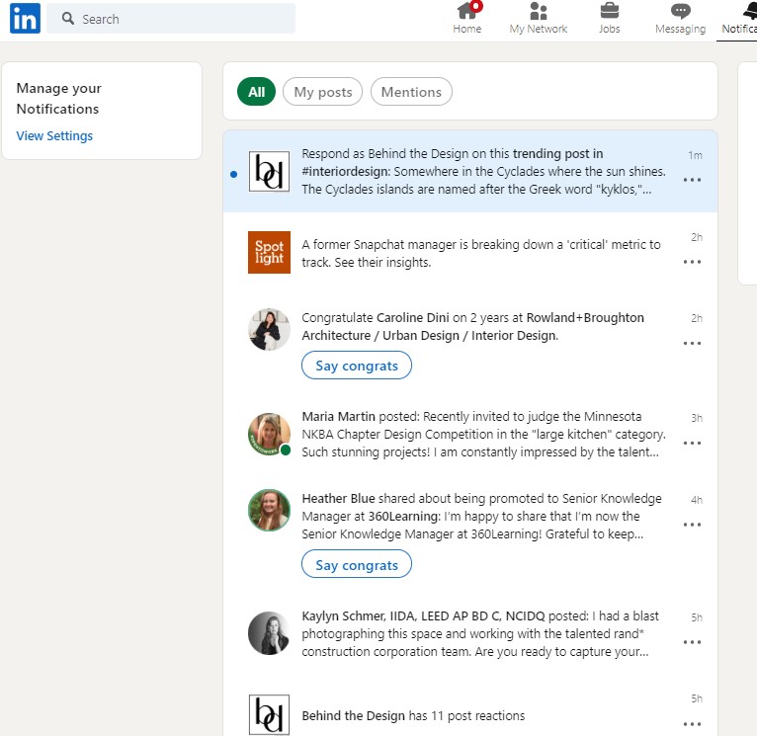Say congrats to Caroline Dini

point(357,366)
